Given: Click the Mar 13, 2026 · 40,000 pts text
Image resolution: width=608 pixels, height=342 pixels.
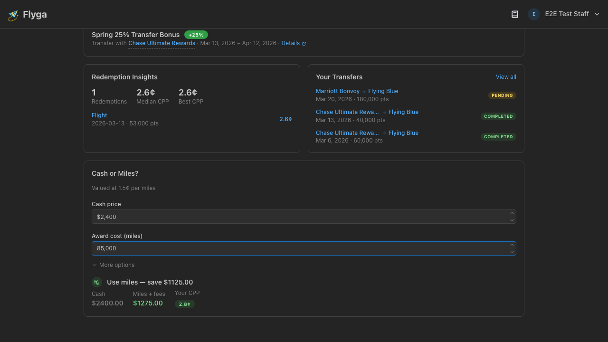Looking at the screenshot, I should 351,120.
